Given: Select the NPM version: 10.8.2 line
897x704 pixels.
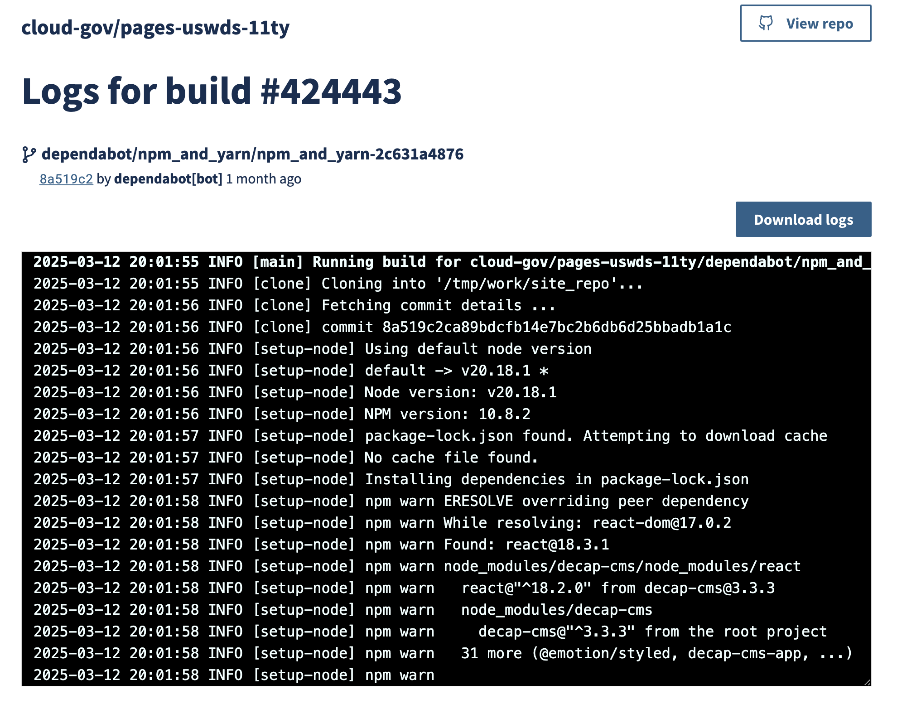Looking at the screenshot, I should pos(282,414).
